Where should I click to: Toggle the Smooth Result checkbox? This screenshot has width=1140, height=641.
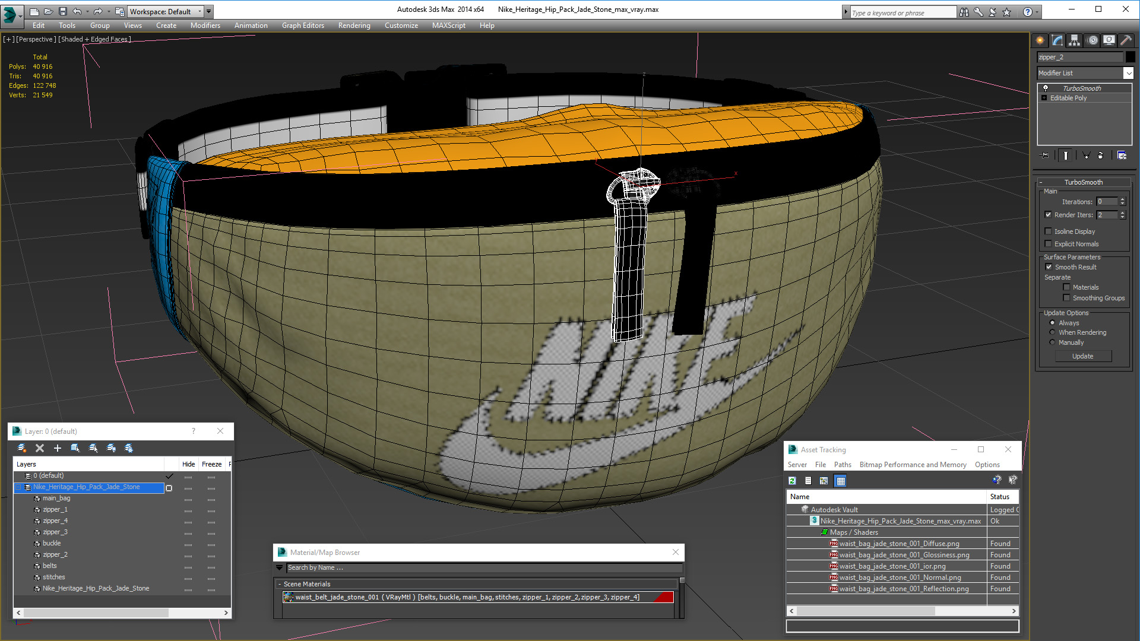[1049, 267]
